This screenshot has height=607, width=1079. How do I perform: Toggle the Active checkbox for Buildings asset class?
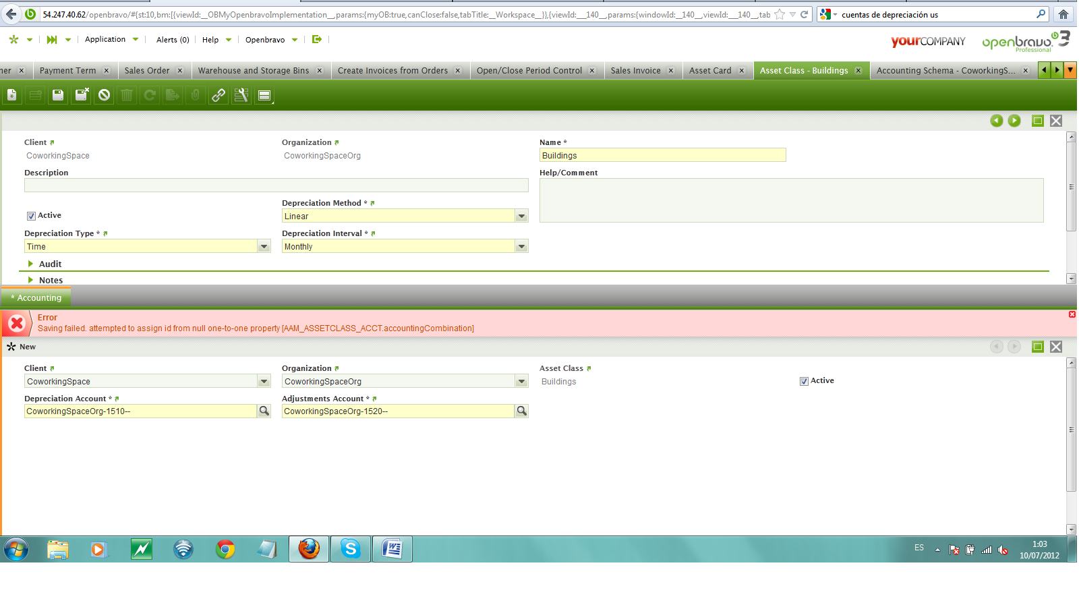click(31, 216)
